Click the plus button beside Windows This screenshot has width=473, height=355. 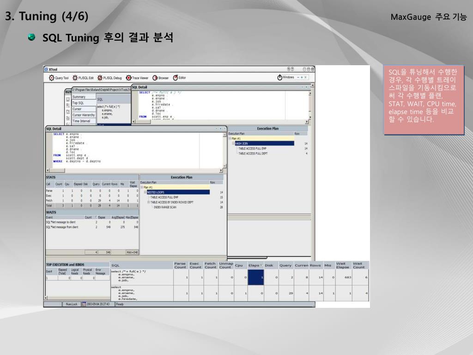[x=302, y=77]
